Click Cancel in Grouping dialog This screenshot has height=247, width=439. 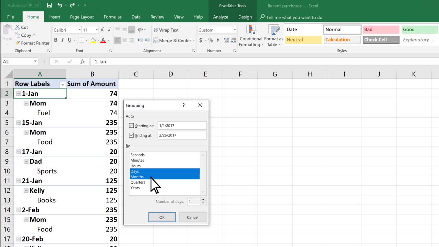(193, 217)
